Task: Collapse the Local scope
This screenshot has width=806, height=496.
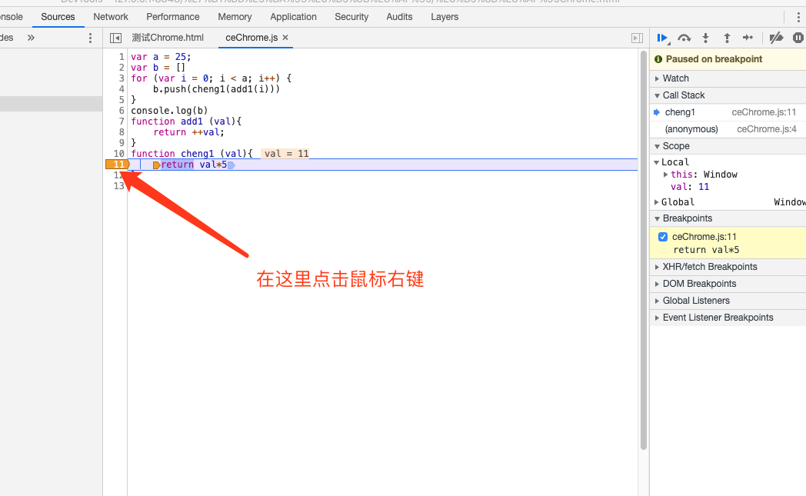Action: (657, 162)
